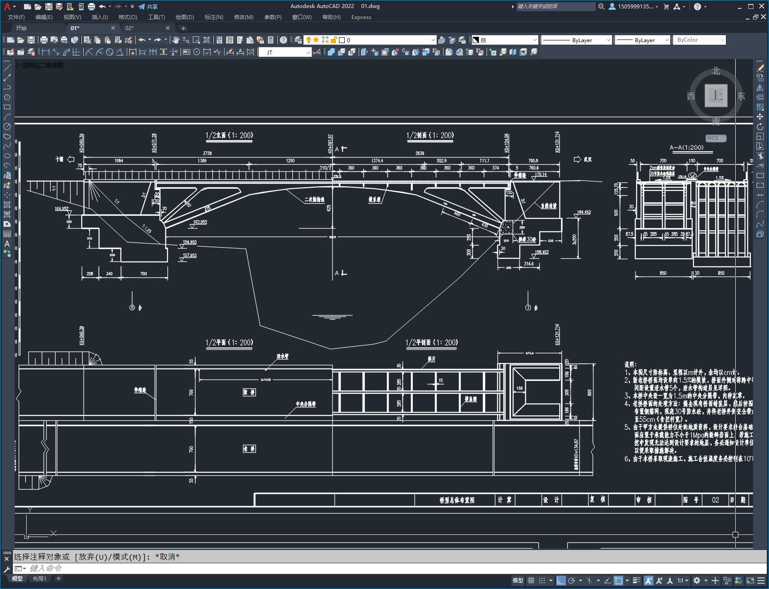769x589 pixels.
Task: Toggle snap mode in status bar
Action: 542,580
